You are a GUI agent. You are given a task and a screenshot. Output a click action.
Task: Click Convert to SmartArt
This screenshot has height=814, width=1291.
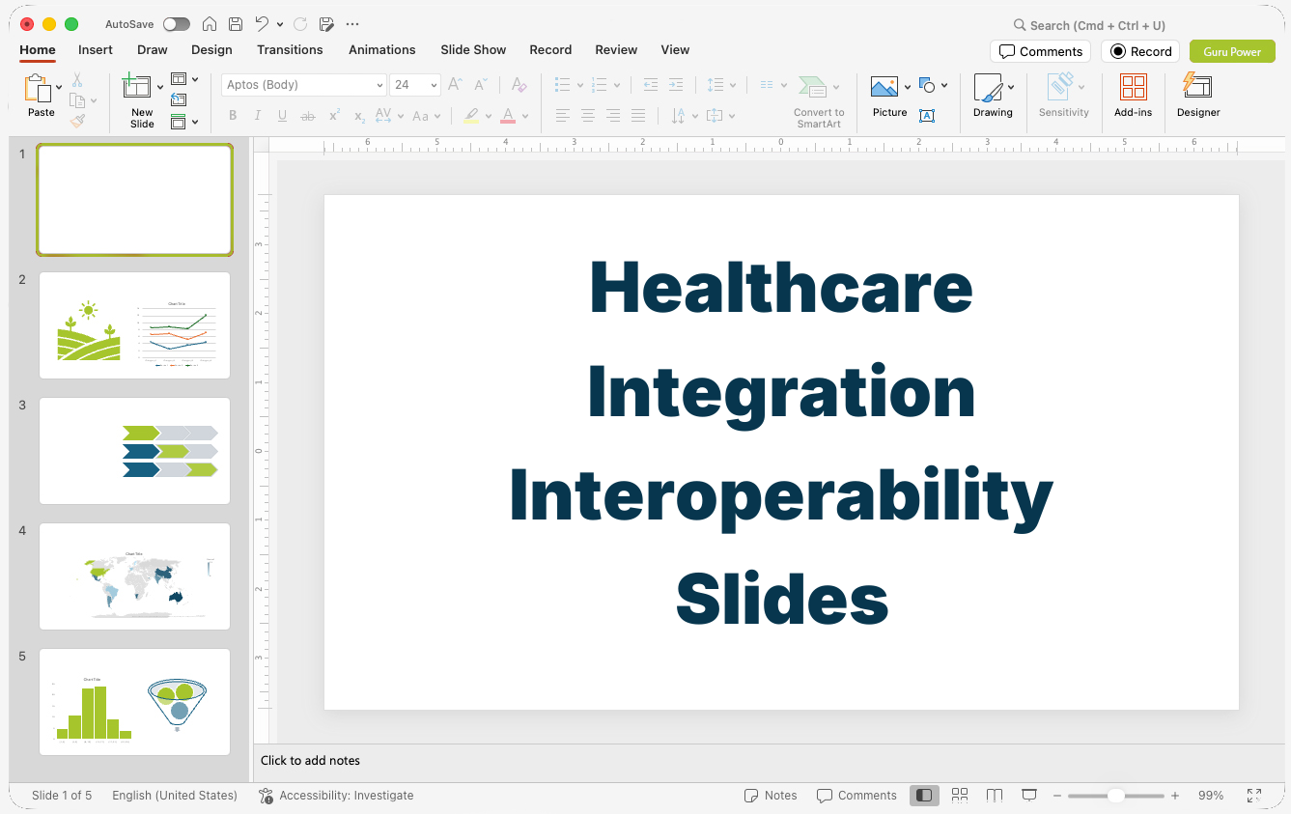click(819, 102)
